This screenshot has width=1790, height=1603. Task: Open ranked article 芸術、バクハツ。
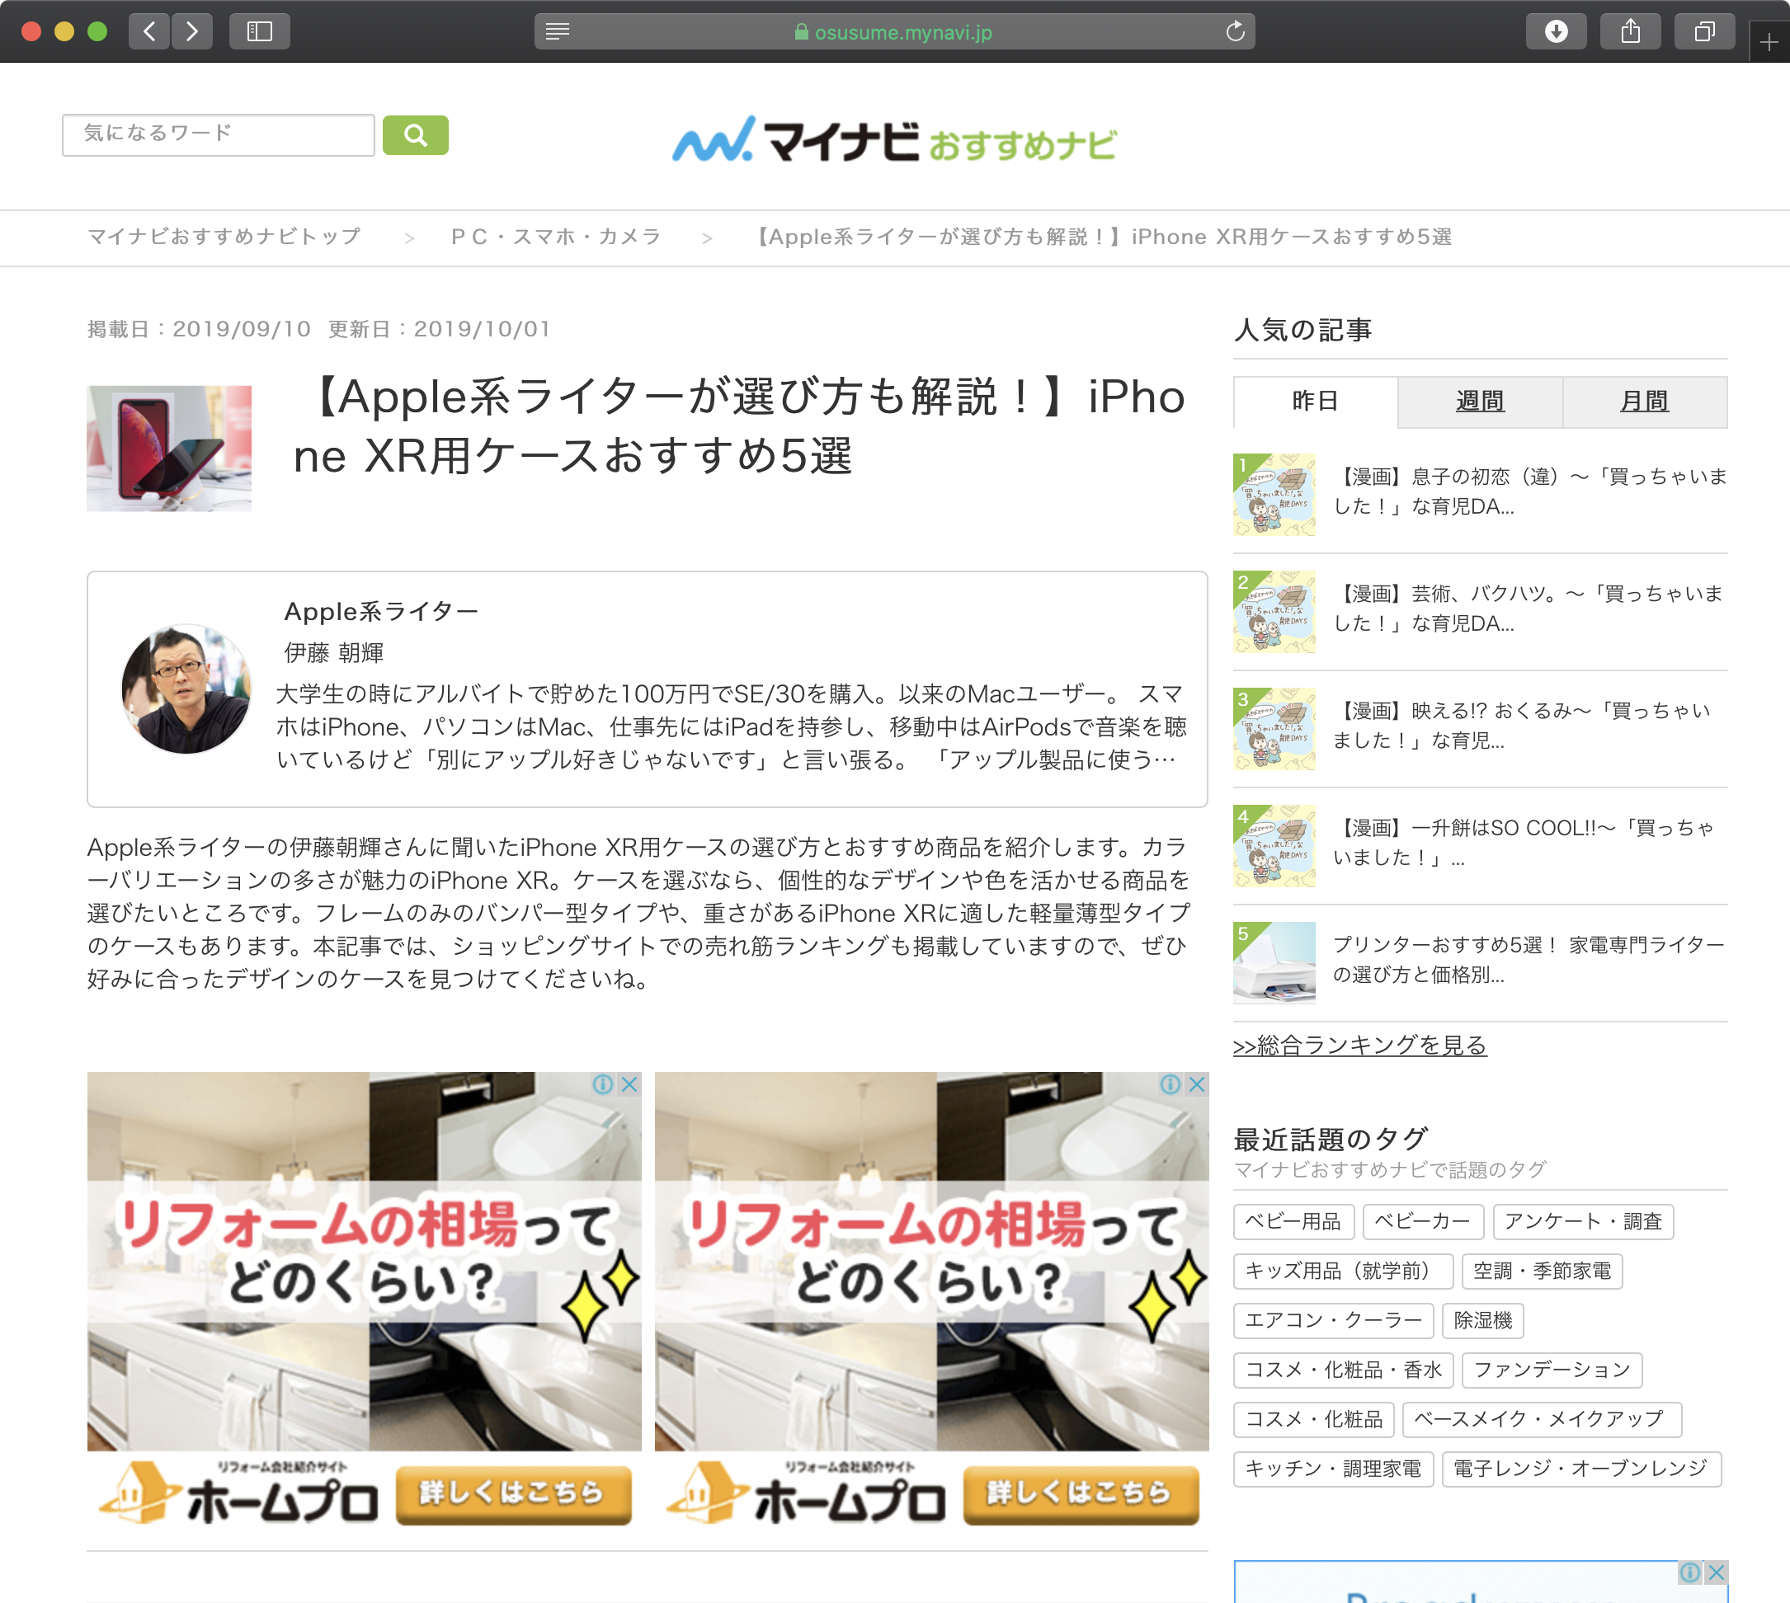click(1529, 609)
